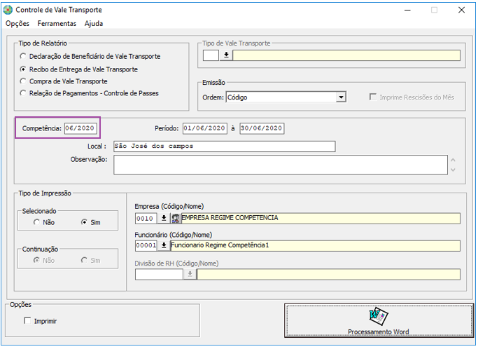
Task: Click the Observação scroll up arrow
Action: click(x=453, y=160)
